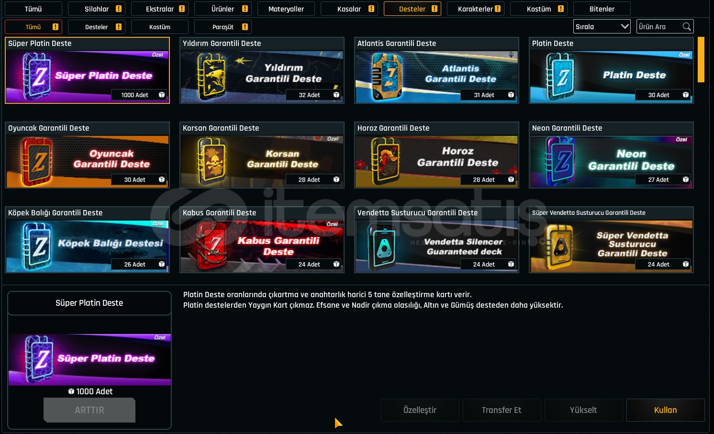Expand the Sırala dropdown arrow

pyautogui.click(x=625, y=26)
